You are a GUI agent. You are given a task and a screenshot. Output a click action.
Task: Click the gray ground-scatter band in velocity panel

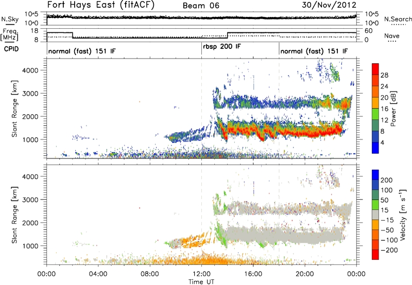(x=284, y=235)
